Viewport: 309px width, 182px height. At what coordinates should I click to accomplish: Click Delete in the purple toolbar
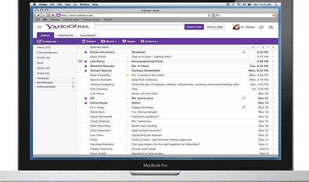pos(89,41)
